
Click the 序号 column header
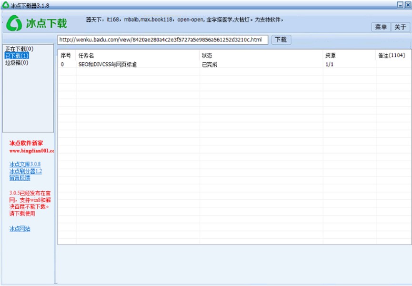coord(66,55)
